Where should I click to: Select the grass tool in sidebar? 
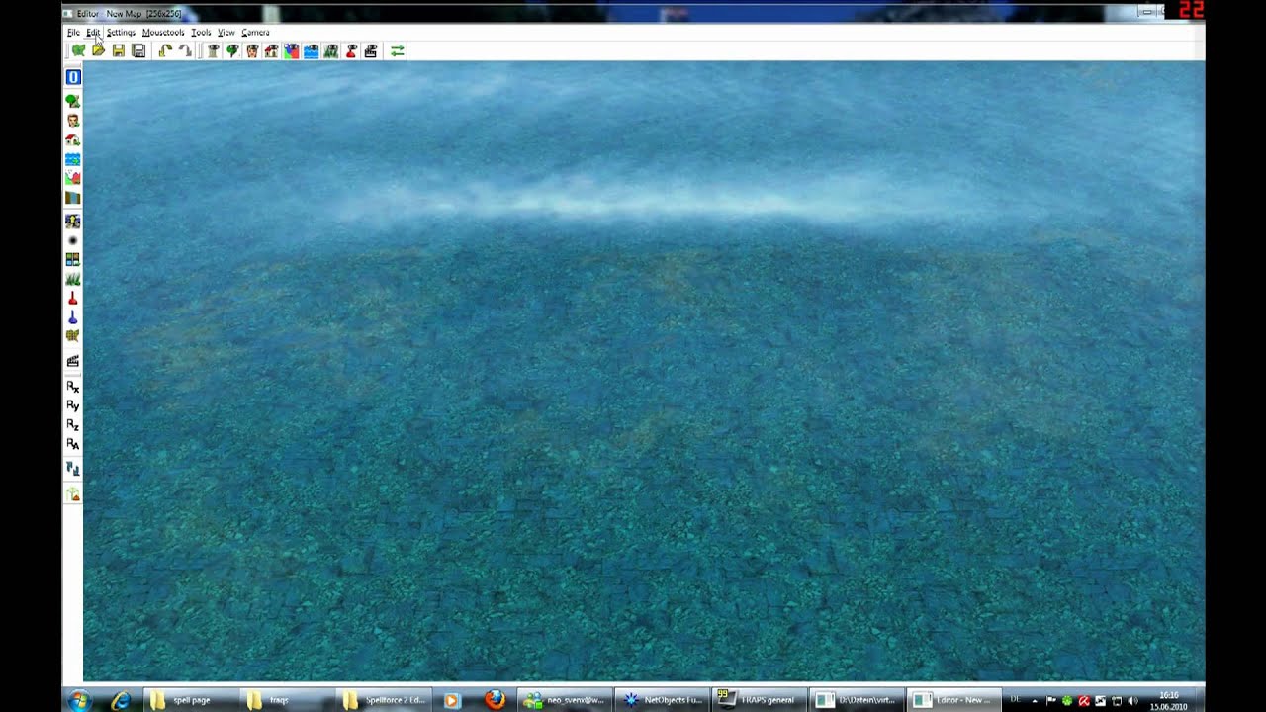[x=73, y=280]
